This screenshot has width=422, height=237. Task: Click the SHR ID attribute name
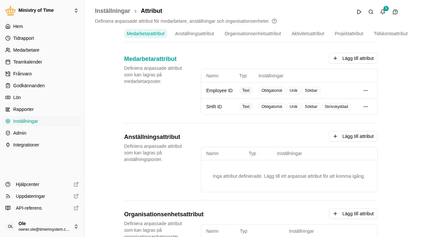click(x=214, y=107)
